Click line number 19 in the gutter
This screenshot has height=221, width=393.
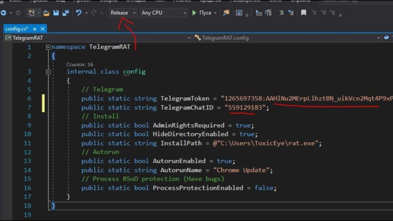point(27,215)
